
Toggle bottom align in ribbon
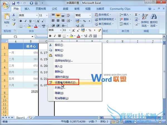pos(63,15)
